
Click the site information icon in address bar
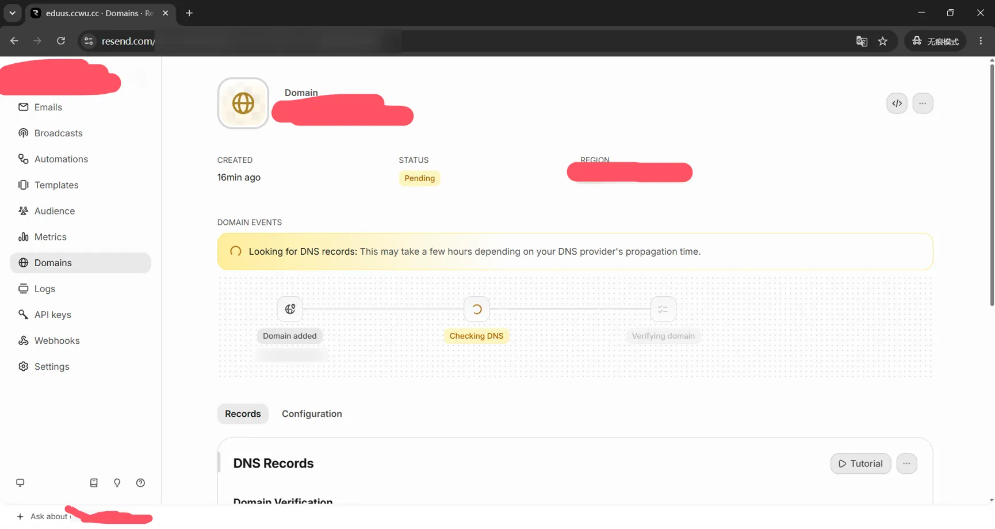coord(89,41)
